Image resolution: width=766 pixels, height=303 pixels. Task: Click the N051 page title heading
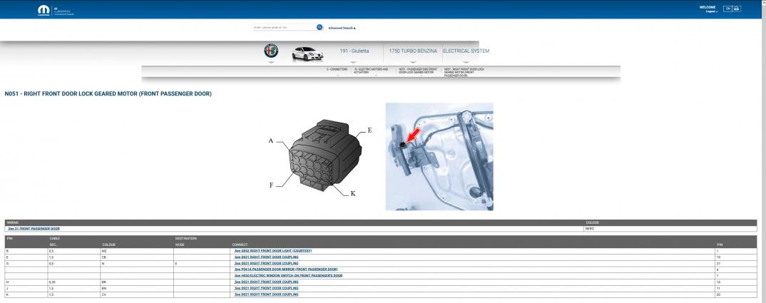[108, 94]
